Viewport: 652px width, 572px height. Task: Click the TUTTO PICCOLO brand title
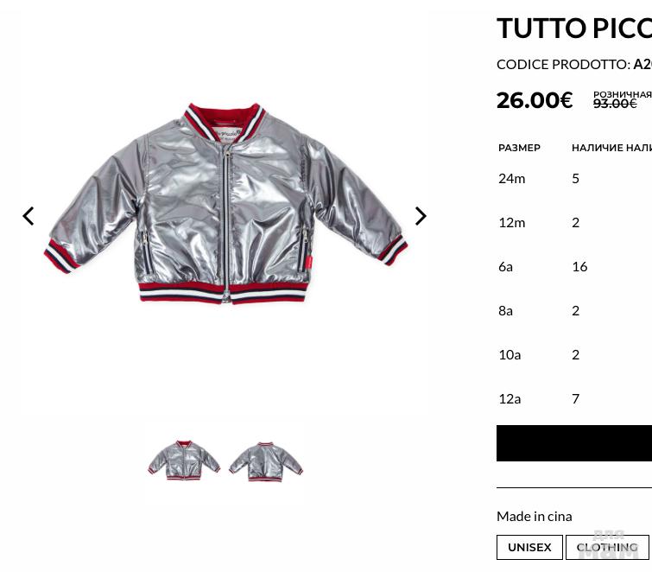(574, 29)
